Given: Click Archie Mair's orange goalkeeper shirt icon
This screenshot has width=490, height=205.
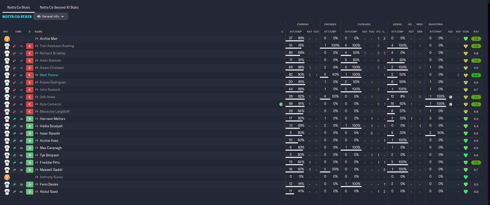Looking at the screenshot, I should tap(7, 39).
